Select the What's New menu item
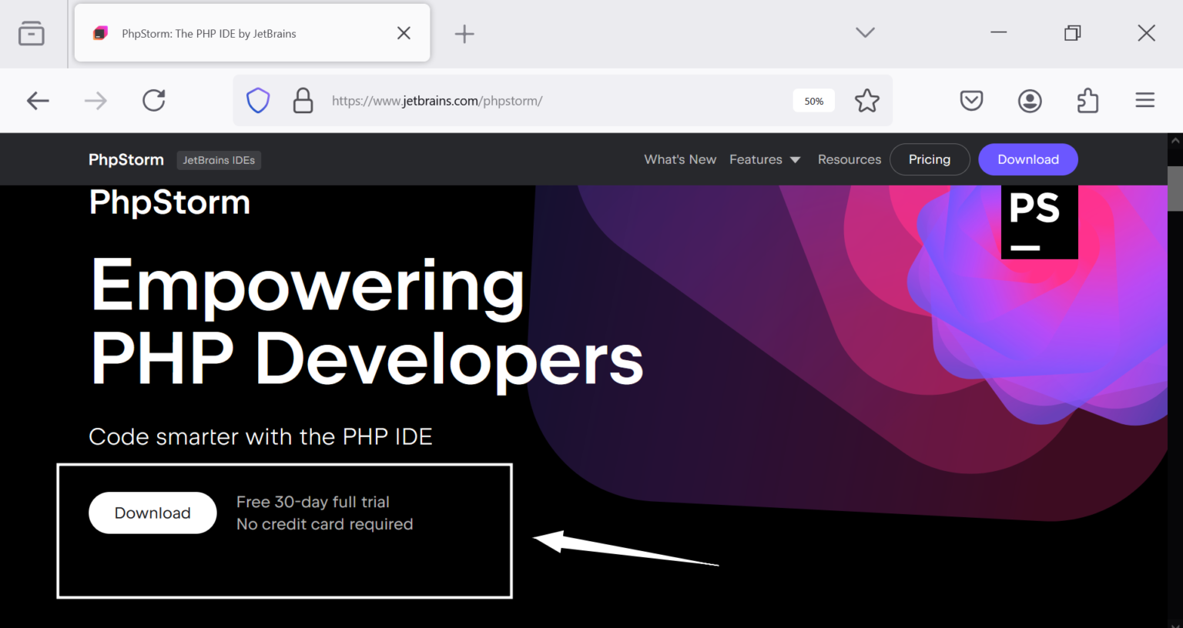The width and height of the screenshot is (1183, 628). [680, 159]
